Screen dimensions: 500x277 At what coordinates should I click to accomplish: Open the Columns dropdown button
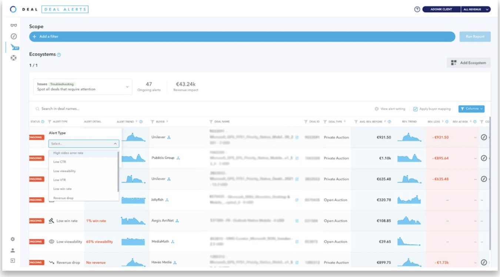(471, 109)
